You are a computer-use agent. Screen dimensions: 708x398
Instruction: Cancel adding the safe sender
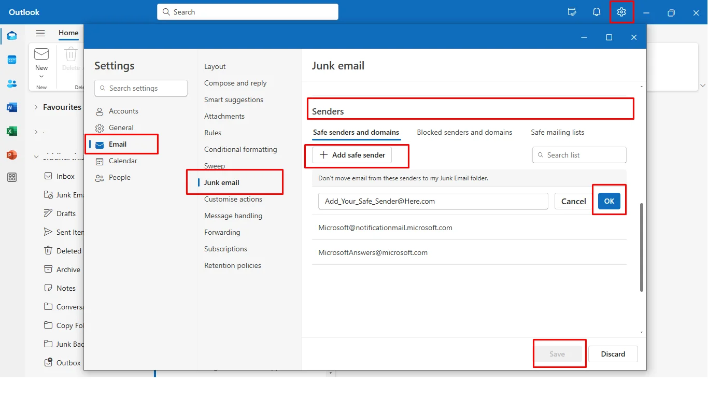(x=574, y=201)
